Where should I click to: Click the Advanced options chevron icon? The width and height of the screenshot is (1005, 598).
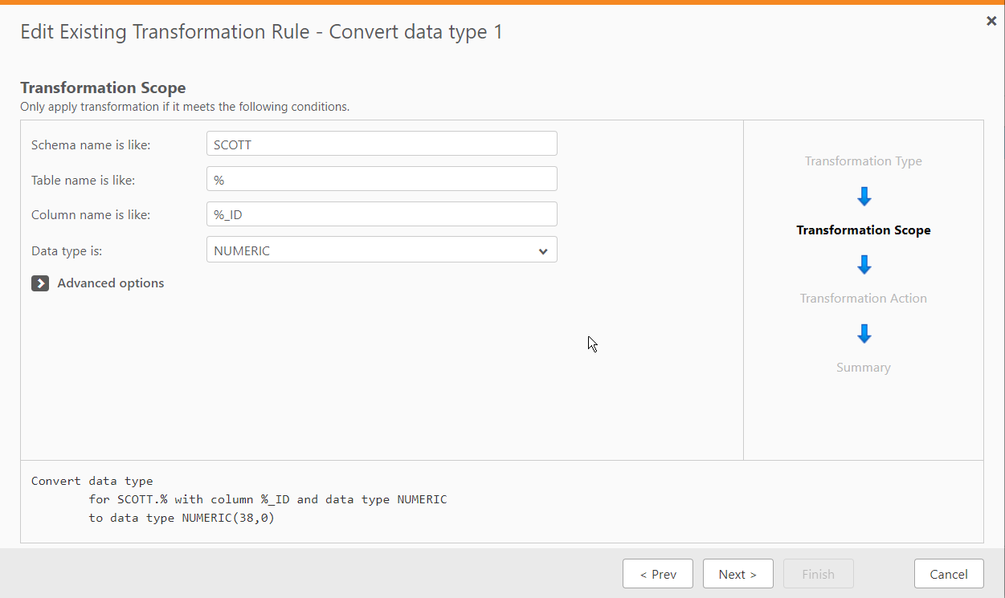tap(40, 283)
